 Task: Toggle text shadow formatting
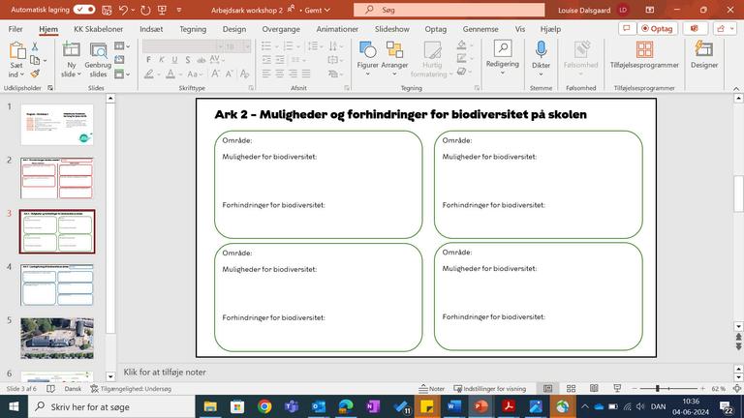[188, 60]
